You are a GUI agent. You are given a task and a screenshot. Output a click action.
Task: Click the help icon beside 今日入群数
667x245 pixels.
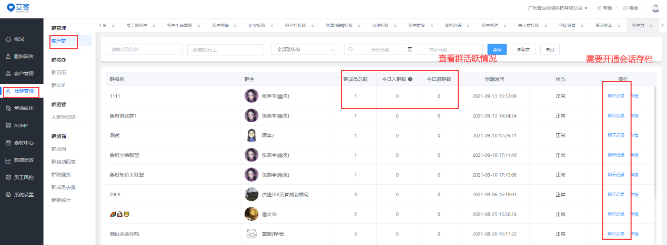pos(410,79)
